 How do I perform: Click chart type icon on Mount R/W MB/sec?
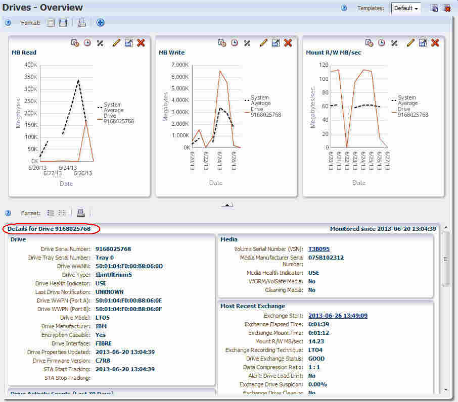click(x=423, y=43)
